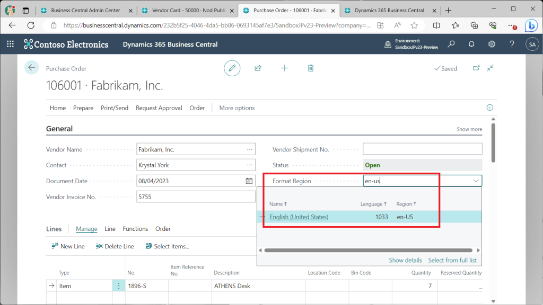
Task: Click Show details in lookup
Action: [x=405, y=260]
